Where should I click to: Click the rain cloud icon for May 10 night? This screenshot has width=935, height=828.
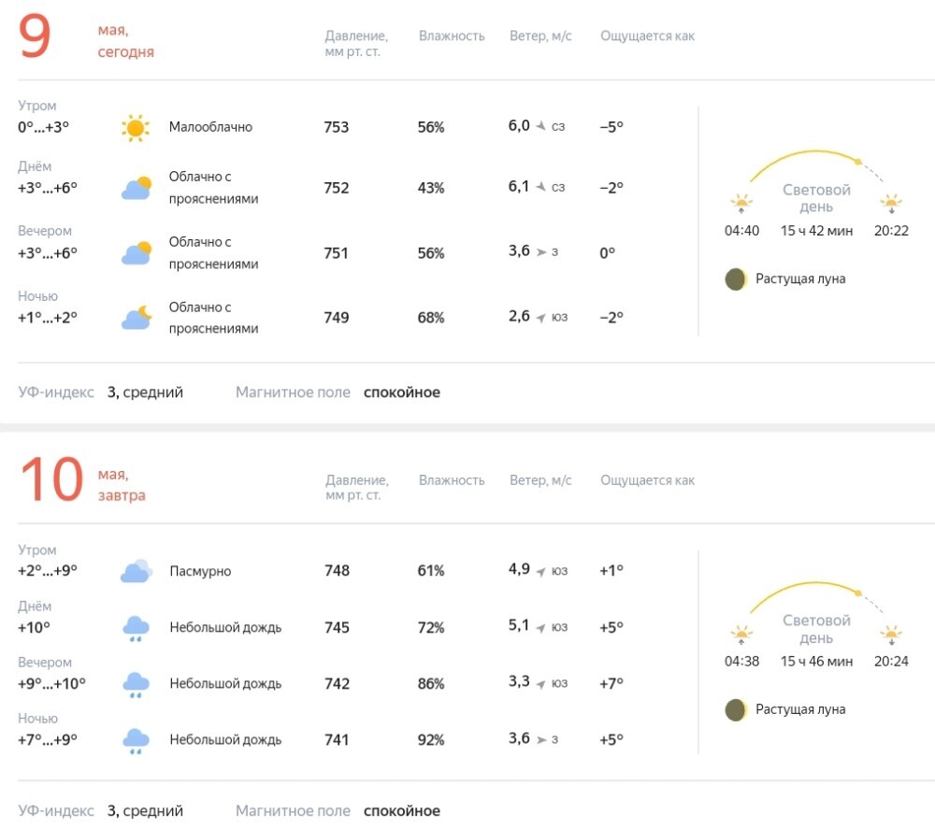coord(136,740)
